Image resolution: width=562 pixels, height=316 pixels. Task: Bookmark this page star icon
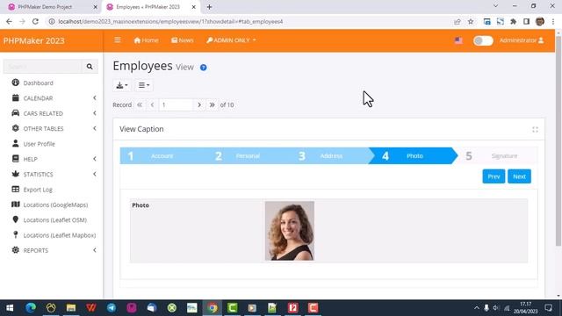pos(471,21)
